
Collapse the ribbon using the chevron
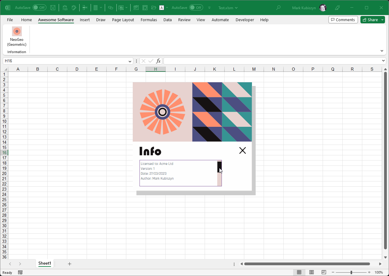382,51
